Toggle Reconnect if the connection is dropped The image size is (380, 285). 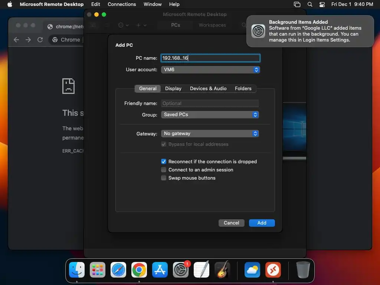coord(164,162)
